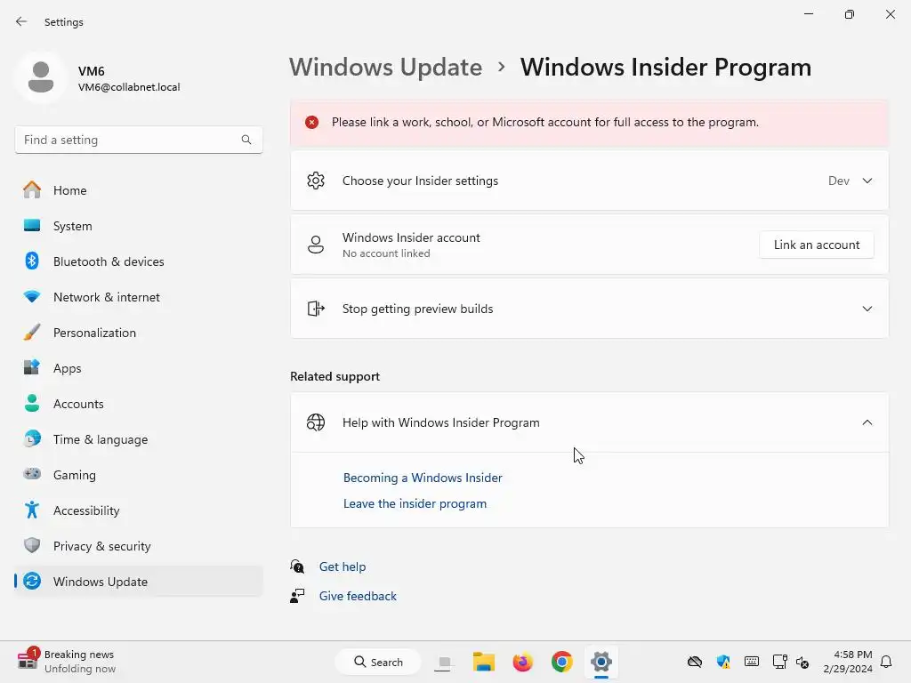Viewport: 911px width, 683px height.
Task: Open Apps settings page
Action: pos(138,368)
